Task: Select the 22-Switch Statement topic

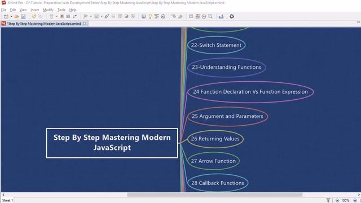Action: pyautogui.click(x=216, y=45)
